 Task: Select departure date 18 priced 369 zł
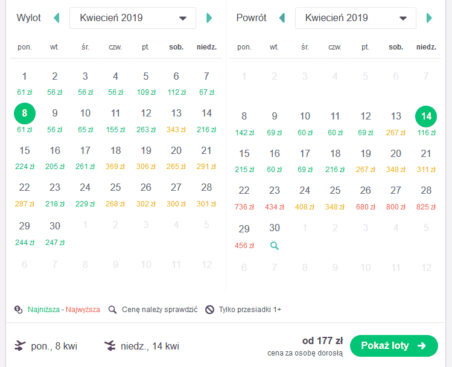coord(115,158)
